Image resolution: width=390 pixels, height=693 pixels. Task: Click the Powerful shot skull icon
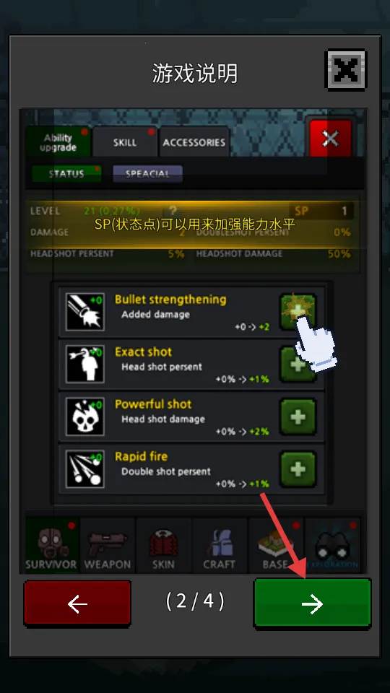(x=85, y=417)
